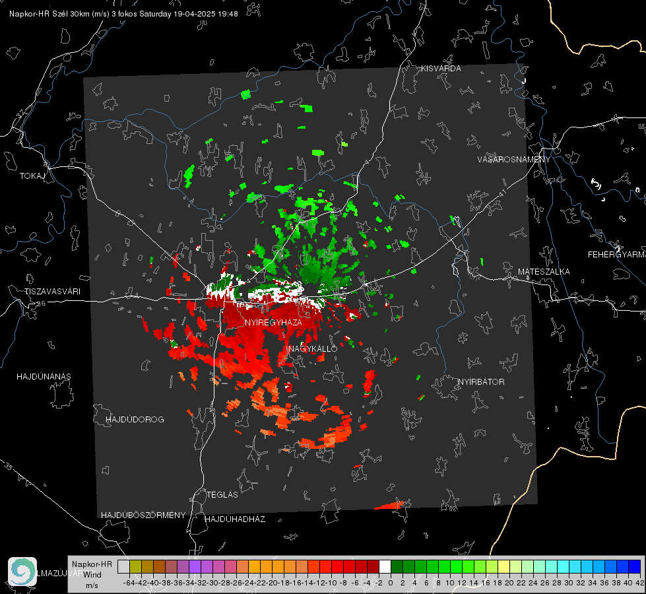Click the TÉGLÁS town label
The height and width of the screenshot is (594, 646).
pyautogui.click(x=222, y=494)
